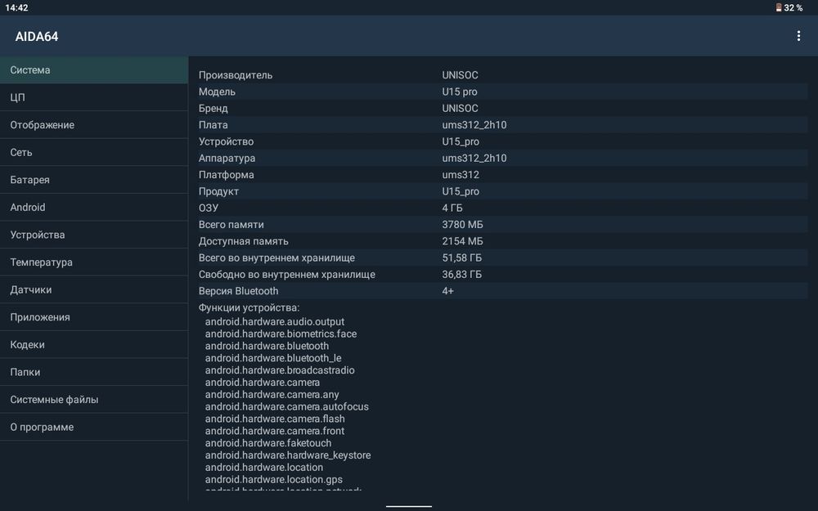The width and height of the screenshot is (818, 511).
Task: Show Батарея information
Action: [94, 180]
